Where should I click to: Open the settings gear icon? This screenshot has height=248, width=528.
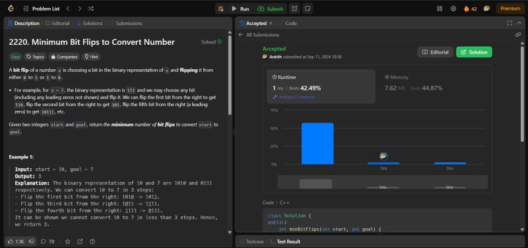tap(453, 9)
